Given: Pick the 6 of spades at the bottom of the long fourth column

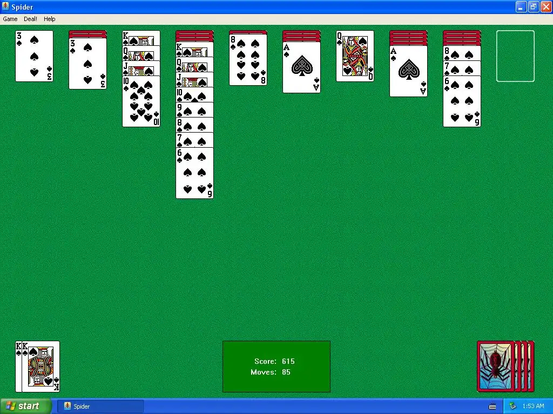Looking at the screenshot, I should (194, 173).
